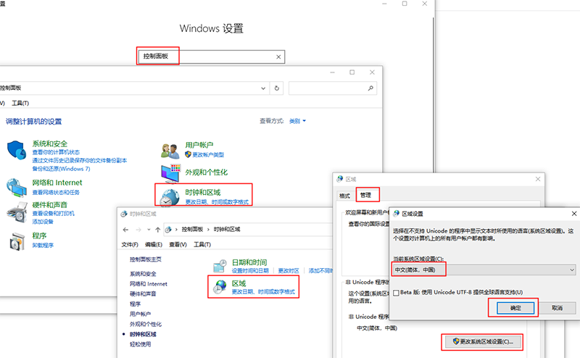
Task: Go back in 时钟和区域 window
Action: pyautogui.click(x=125, y=230)
